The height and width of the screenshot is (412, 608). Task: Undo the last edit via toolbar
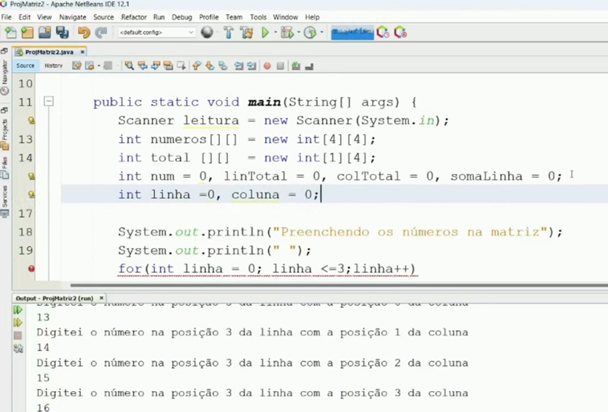click(x=84, y=33)
